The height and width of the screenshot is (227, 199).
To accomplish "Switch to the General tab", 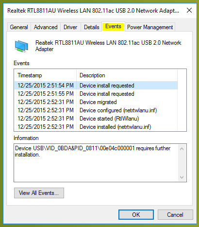I will [19, 27].
